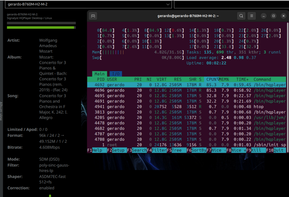Click the green playback progress bar
This screenshot has height=197, width=289.
point(41,27)
